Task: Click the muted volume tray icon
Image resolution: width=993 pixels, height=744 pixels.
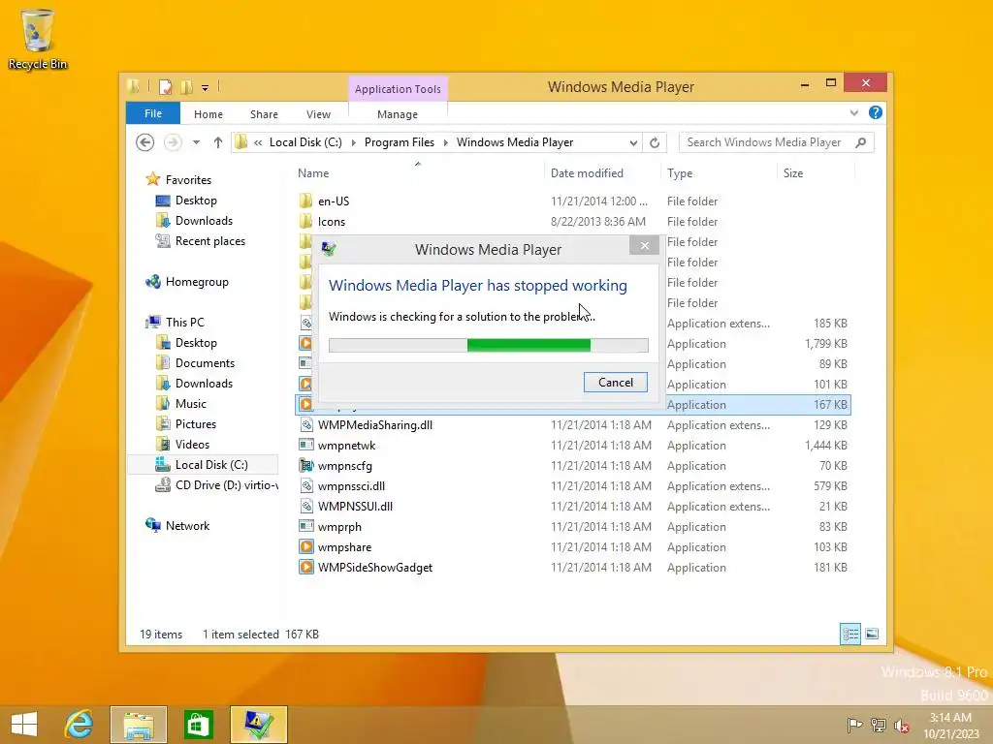Action: tap(901, 725)
